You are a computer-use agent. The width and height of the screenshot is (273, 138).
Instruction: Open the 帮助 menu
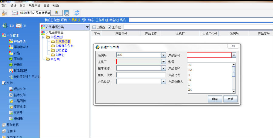[x=56, y=5]
